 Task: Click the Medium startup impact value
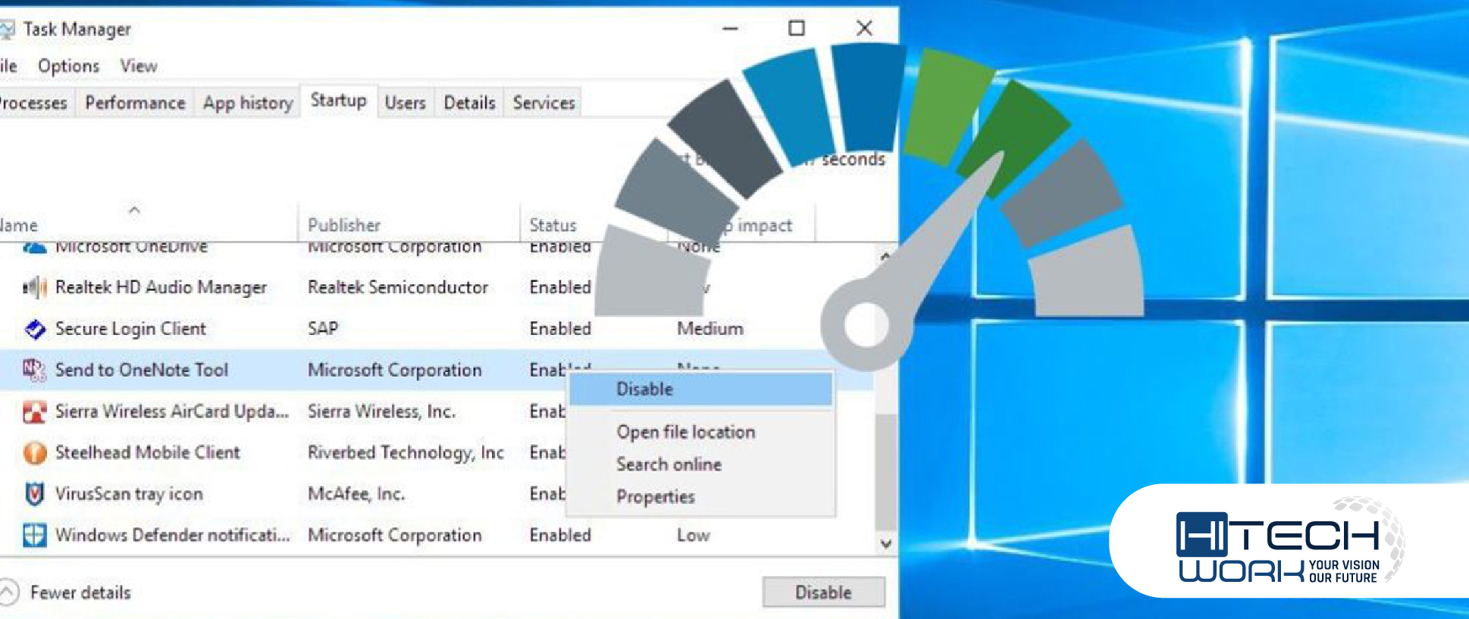(710, 329)
